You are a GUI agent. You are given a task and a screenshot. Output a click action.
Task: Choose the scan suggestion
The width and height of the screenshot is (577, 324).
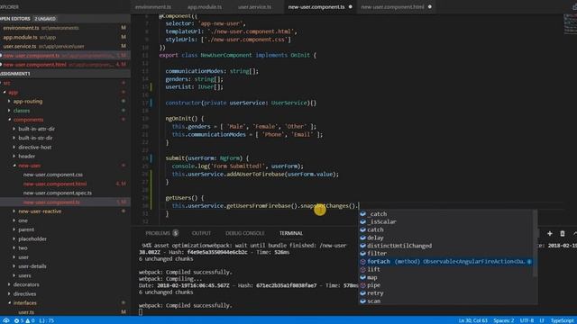[447, 301]
